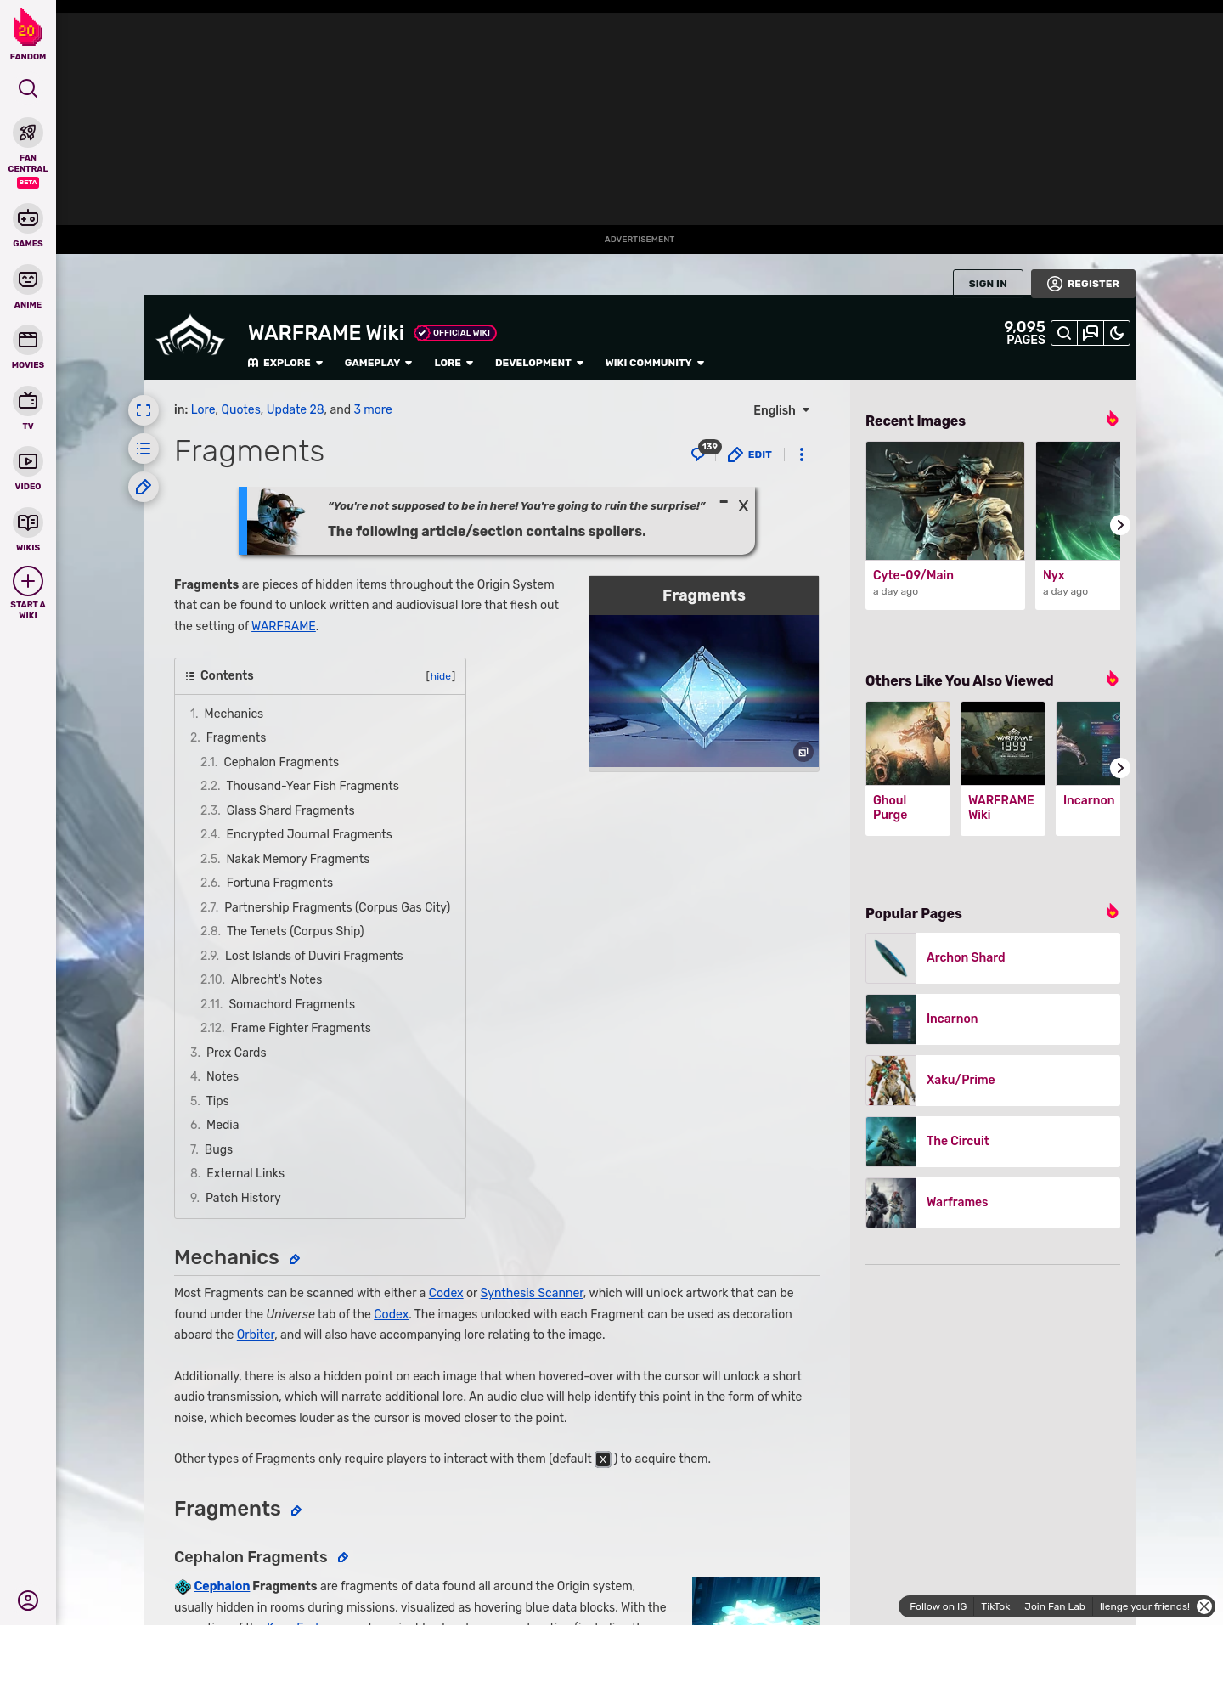Enlarge the Fragments infobox image
The height and width of the screenshot is (1699, 1223).
[x=803, y=752]
